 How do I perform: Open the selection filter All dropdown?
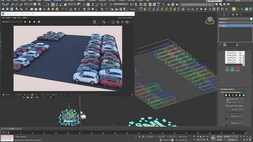(x=28, y=4)
